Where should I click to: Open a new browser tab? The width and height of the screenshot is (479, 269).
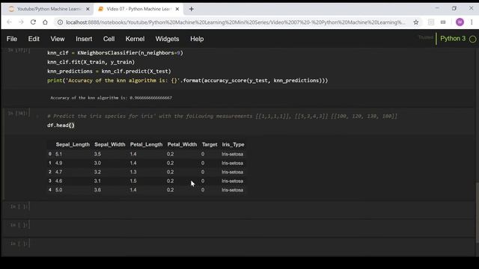(x=192, y=9)
